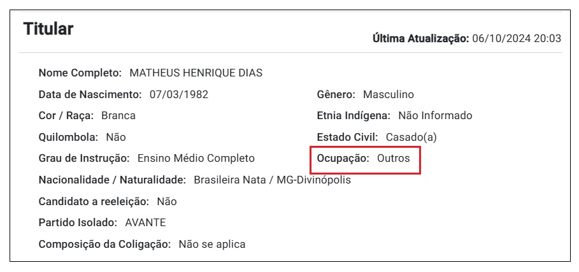Image resolution: width=579 pixels, height=272 pixels.
Task: Click the Partido Isolado label
Action: click(x=78, y=223)
